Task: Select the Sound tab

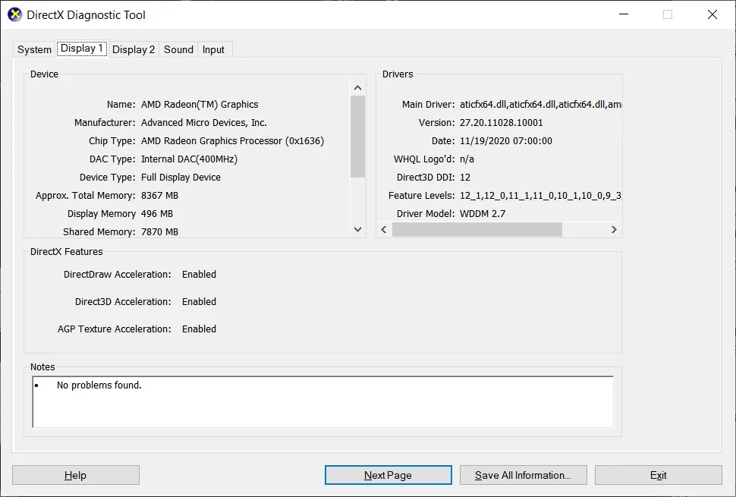Action: (178, 49)
